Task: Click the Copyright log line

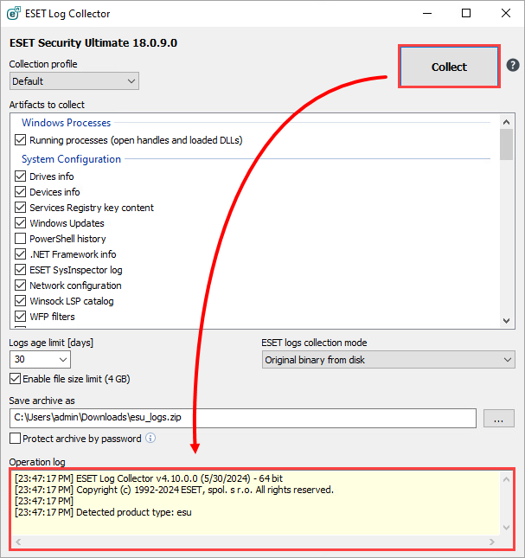Action: pos(175,490)
